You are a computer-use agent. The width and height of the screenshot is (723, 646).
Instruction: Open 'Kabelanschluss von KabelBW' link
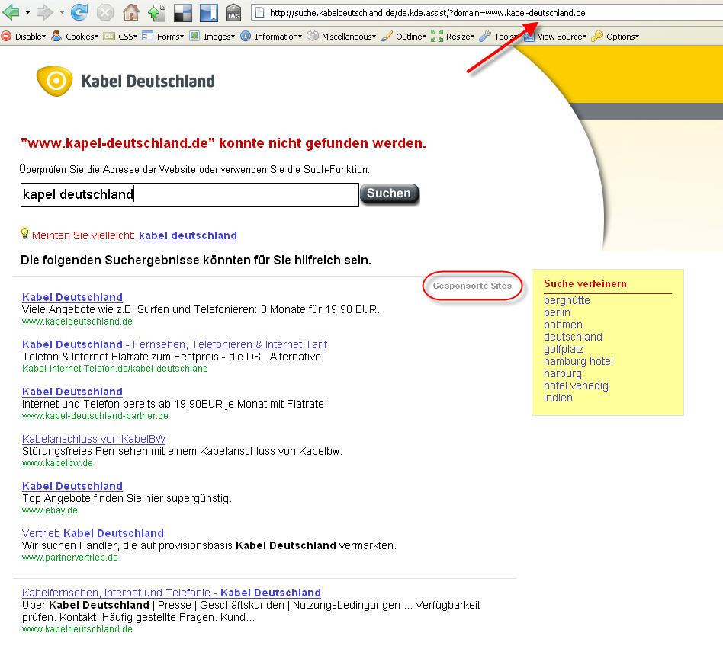point(94,439)
